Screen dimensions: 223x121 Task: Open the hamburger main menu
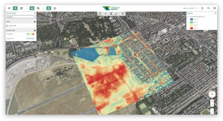[215, 8]
